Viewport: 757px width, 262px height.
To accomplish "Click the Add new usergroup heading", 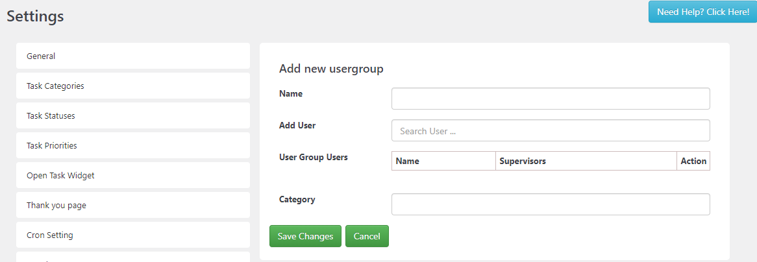I will tap(331, 69).
